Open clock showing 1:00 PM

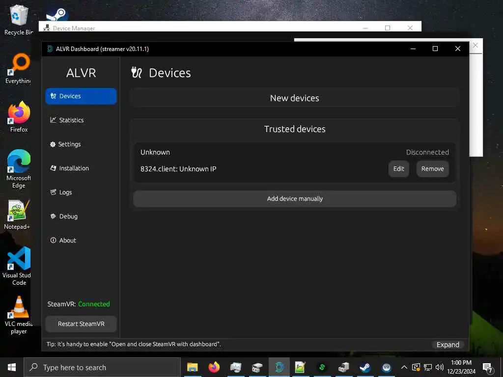coord(461,367)
